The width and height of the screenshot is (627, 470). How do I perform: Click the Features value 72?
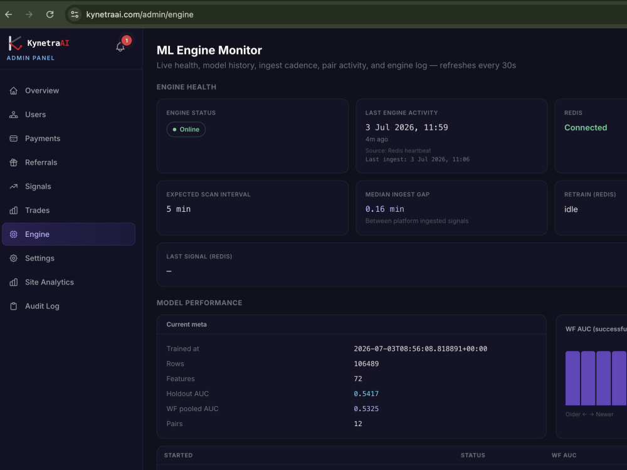(x=358, y=379)
